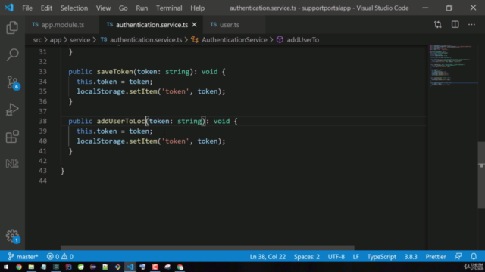
Task: Open the Help menu
Action: [x=197, y=8]
